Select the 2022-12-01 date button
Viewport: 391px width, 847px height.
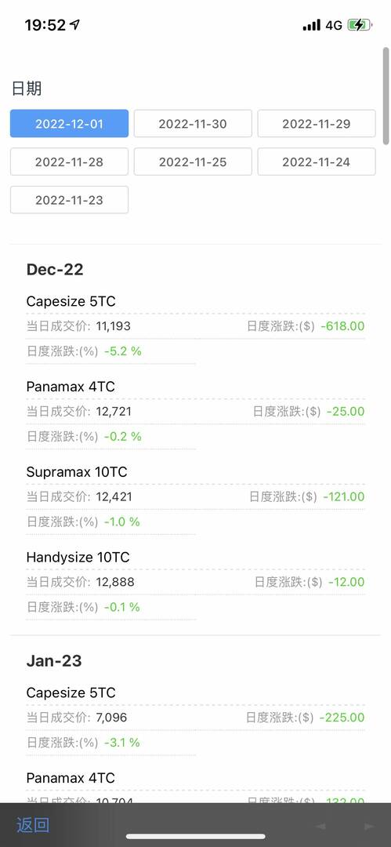(69, 124)
